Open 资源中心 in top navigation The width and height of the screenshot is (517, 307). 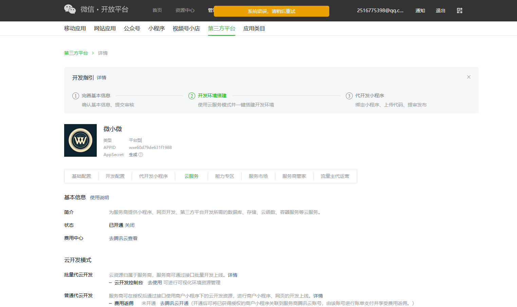coord(185,11)
